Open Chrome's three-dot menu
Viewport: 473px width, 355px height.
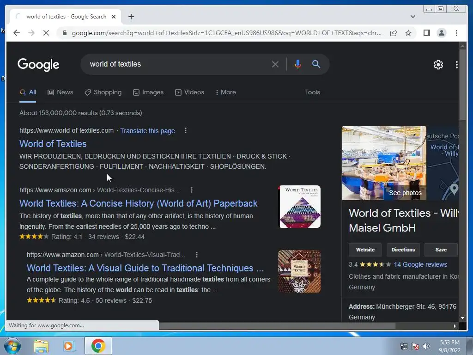(x=456, y=33)
